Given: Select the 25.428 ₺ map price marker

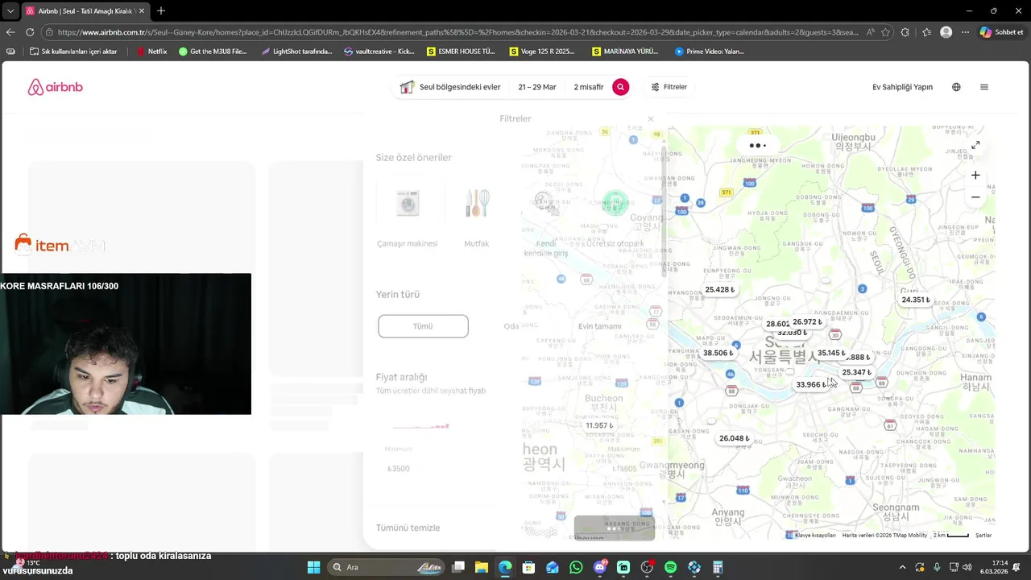Looking at the screenshot, I should point(719,290).
